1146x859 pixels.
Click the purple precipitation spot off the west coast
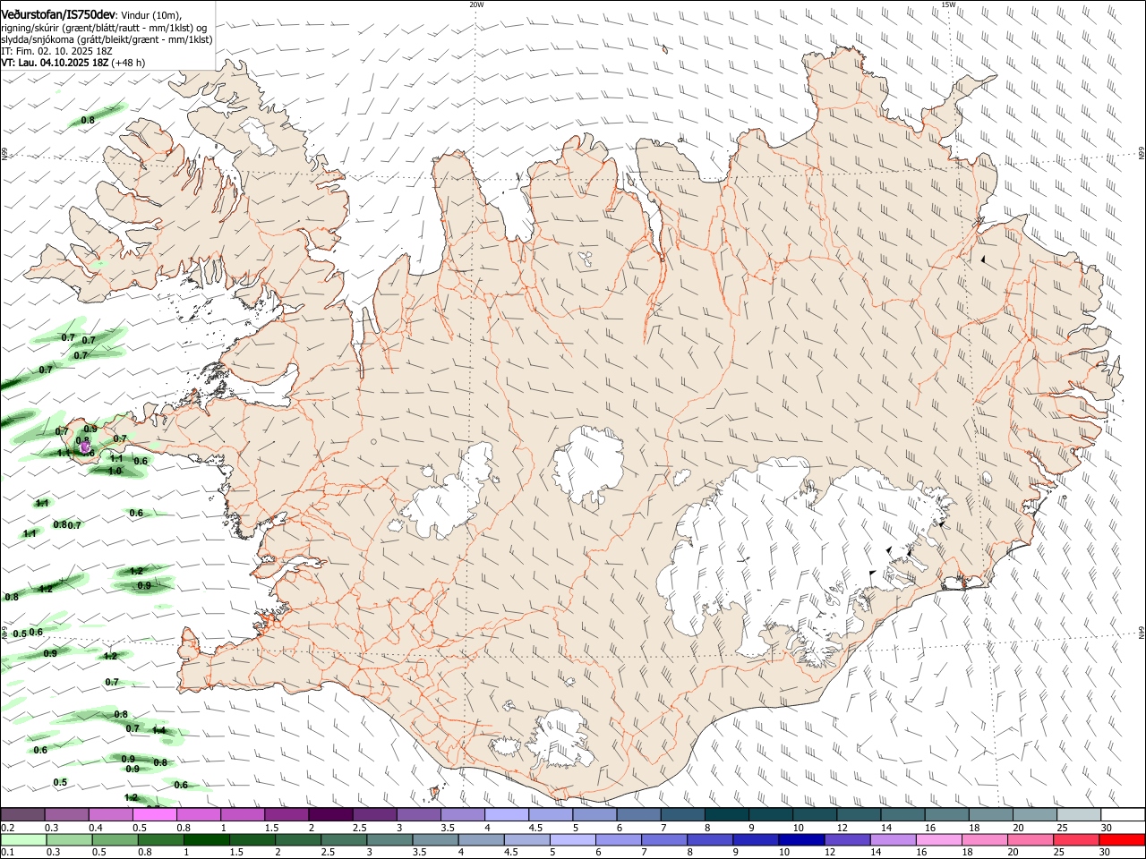click(x=85, y=446)
